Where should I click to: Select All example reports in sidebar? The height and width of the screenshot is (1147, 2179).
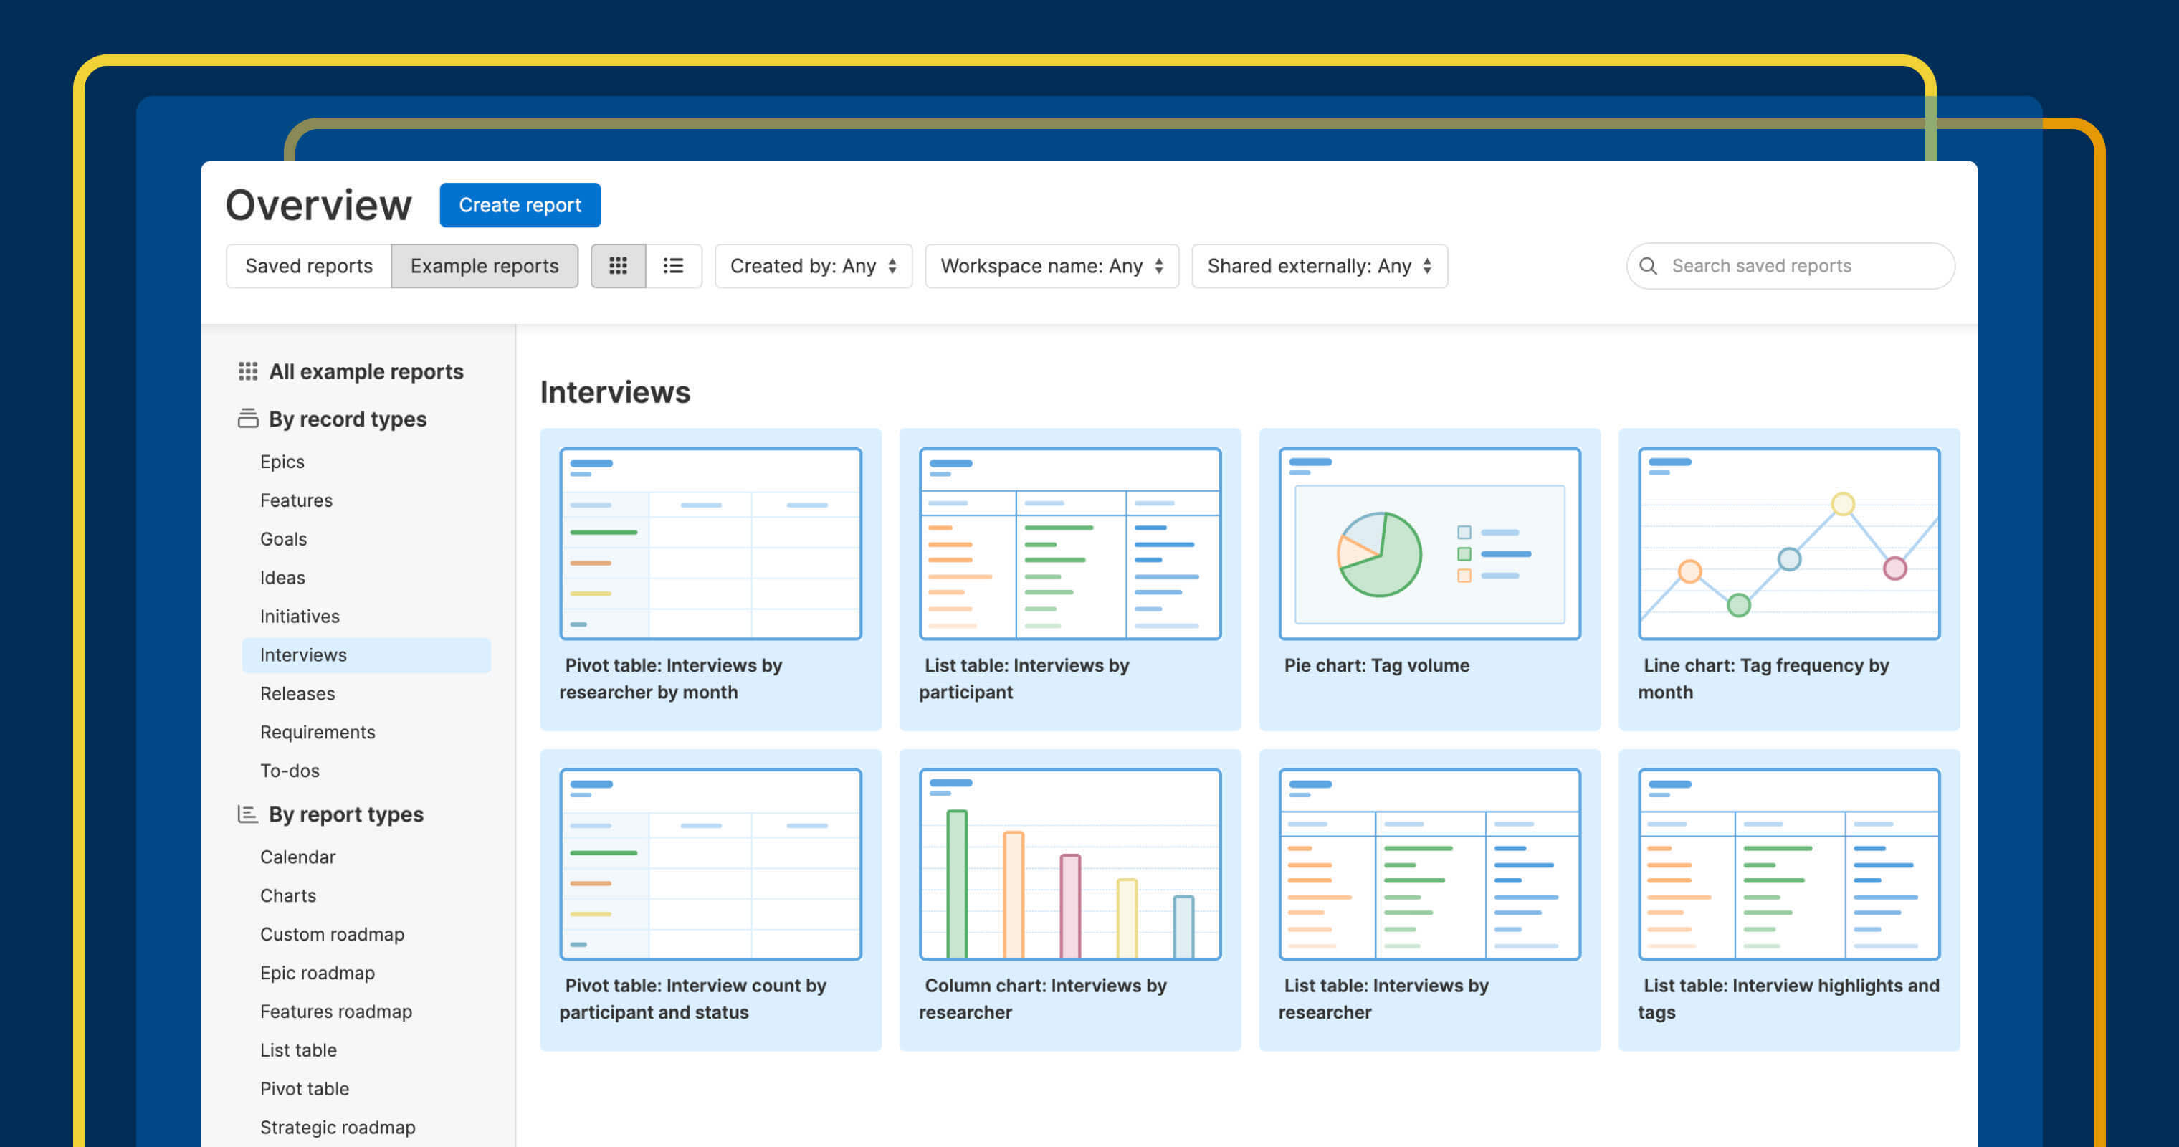coord(366,371)
